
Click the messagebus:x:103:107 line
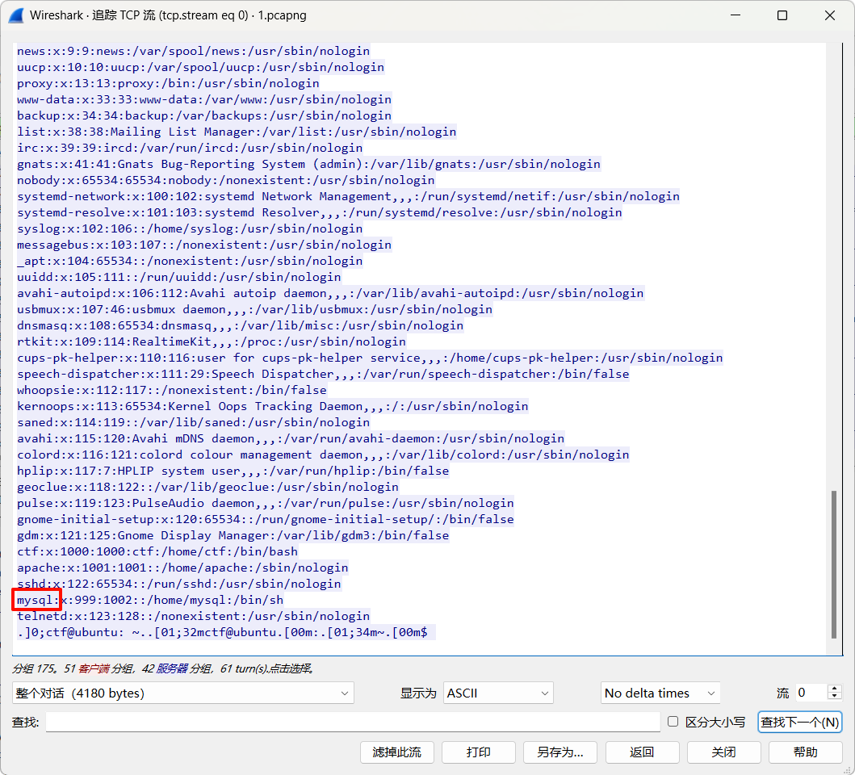click(x=204, y=245)
